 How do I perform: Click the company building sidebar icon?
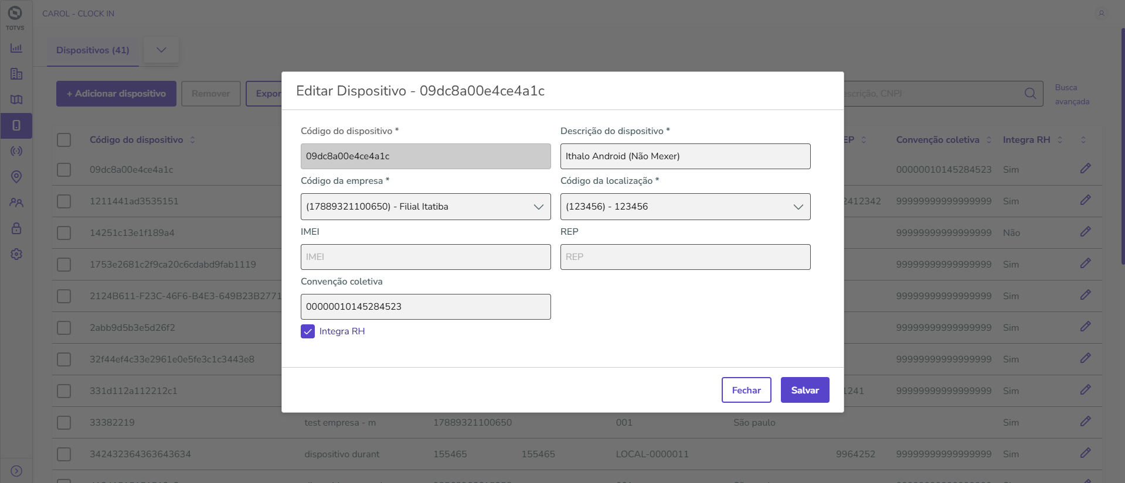pos(16,74)
